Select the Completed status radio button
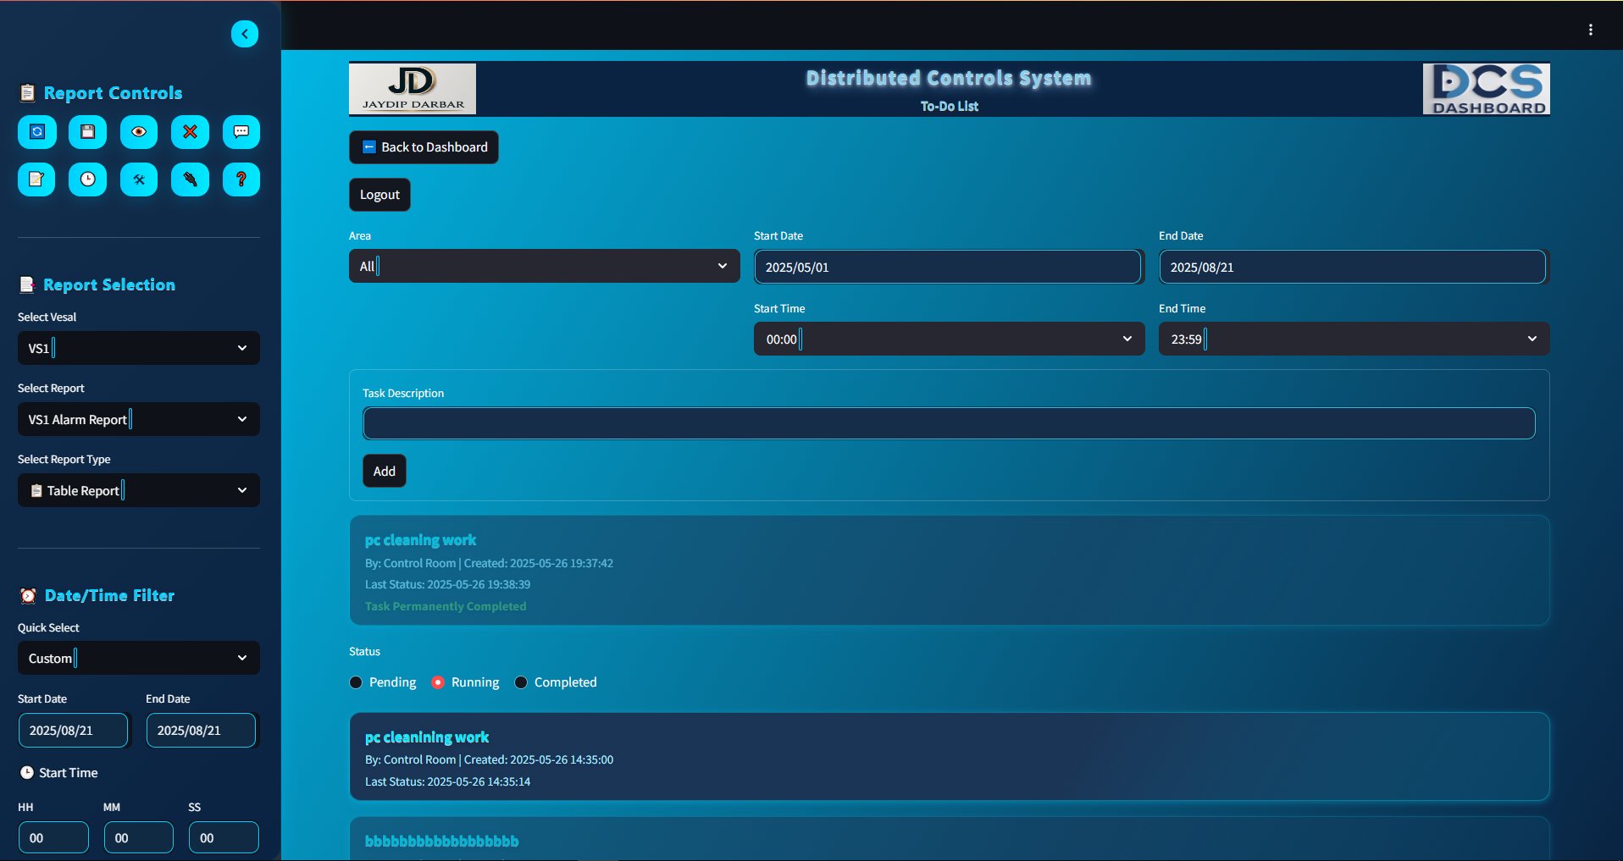Viewport: 1623px width, 861px height. pos(521,682)
